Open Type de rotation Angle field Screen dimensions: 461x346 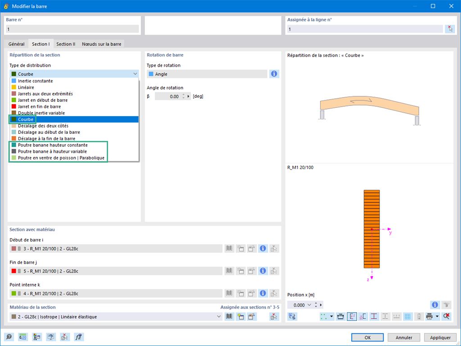(207, 74)
